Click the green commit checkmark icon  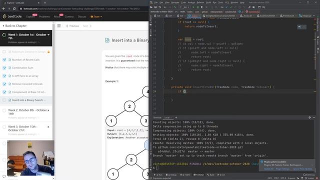231,7
